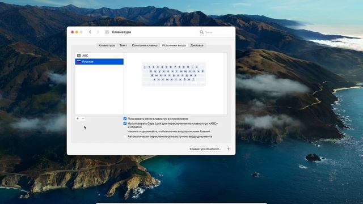Select the Русская input source
363x204 pixels.
(99, 62)
